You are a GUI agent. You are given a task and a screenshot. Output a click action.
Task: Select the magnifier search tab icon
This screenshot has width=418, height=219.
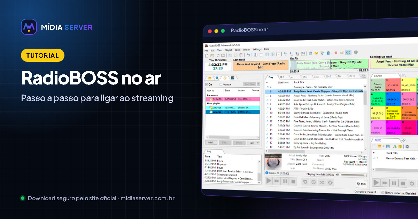tap(217, 78)
